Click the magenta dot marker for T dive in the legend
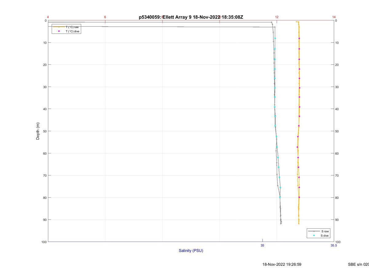 (59, 31)
